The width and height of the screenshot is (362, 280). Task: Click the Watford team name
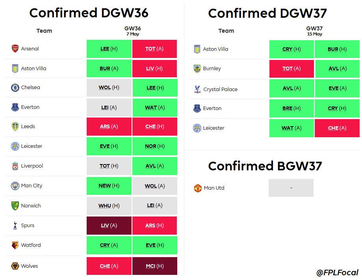(31, 245)
